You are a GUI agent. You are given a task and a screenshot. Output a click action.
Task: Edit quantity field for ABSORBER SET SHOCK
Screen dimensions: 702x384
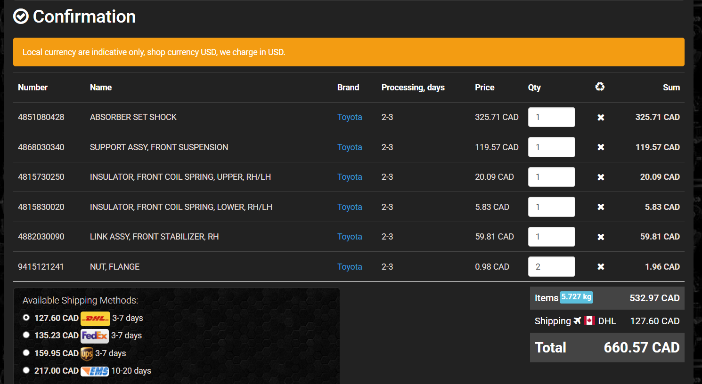(x=552, y=117)
